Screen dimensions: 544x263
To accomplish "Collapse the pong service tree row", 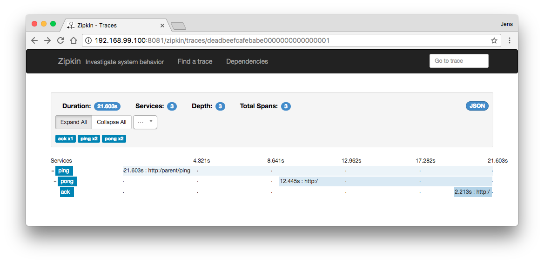I will 55,182.
